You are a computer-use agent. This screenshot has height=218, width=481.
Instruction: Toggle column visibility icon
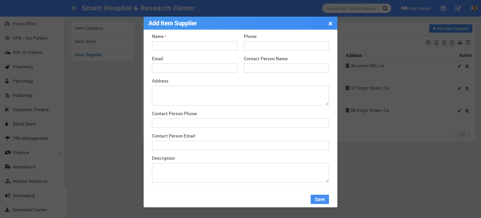click(468, 43)
